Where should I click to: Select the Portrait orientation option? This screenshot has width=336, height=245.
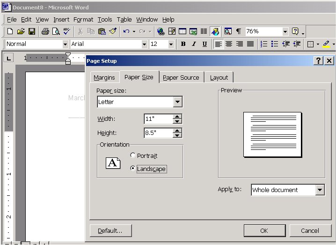133,156
